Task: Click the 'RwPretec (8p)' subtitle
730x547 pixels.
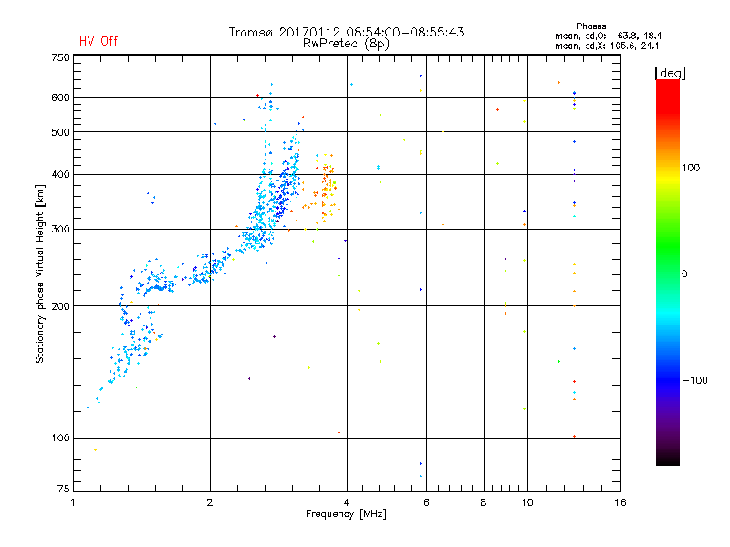Action: (346, 44)
